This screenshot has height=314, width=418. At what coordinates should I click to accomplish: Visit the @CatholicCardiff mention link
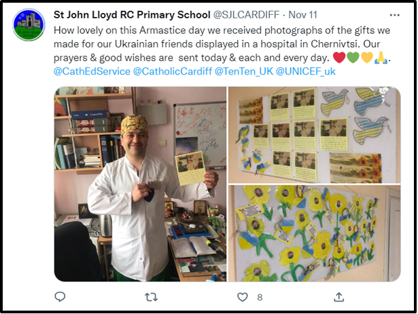(x=173, y=71)
